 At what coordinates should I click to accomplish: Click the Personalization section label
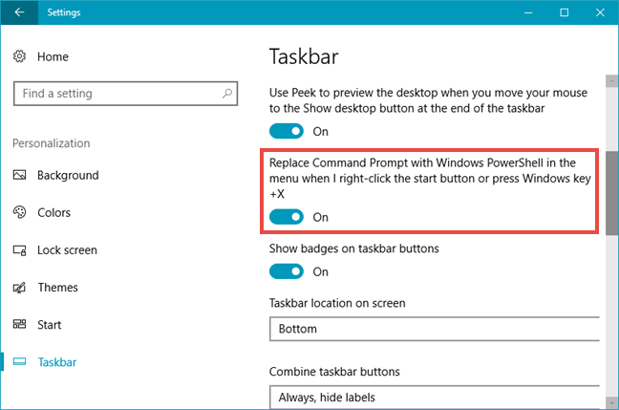52,143
